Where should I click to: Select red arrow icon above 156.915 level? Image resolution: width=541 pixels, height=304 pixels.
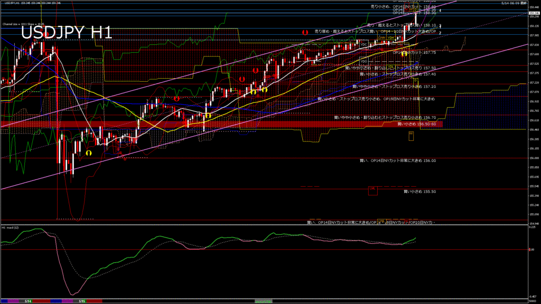point(176,99)
